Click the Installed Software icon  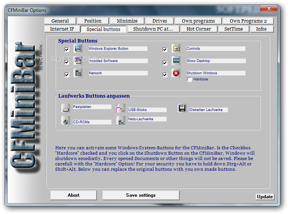[78, 61]
